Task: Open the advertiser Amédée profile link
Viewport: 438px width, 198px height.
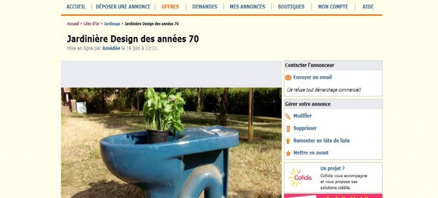Action: [111, 48]
